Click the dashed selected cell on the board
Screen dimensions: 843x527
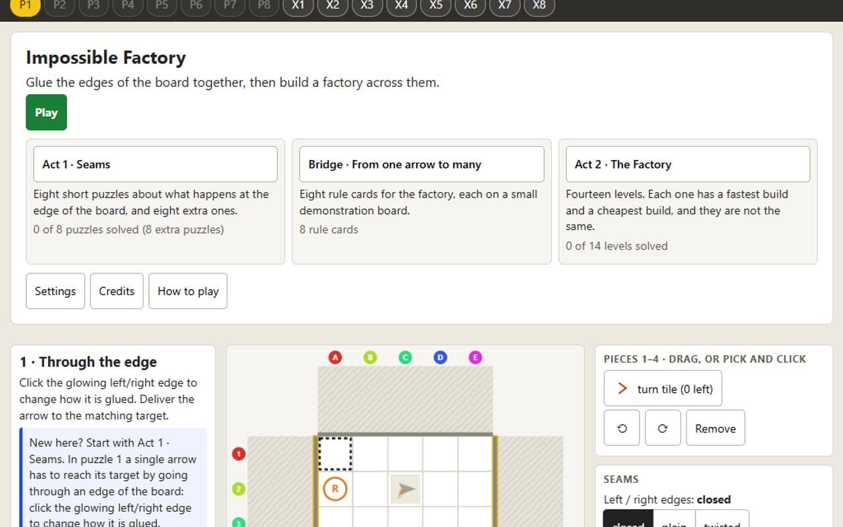coord(335,454)
